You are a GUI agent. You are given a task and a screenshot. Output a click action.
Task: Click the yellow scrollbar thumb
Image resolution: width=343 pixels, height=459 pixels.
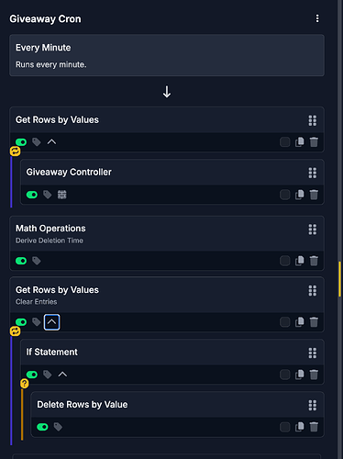[339, 279]
